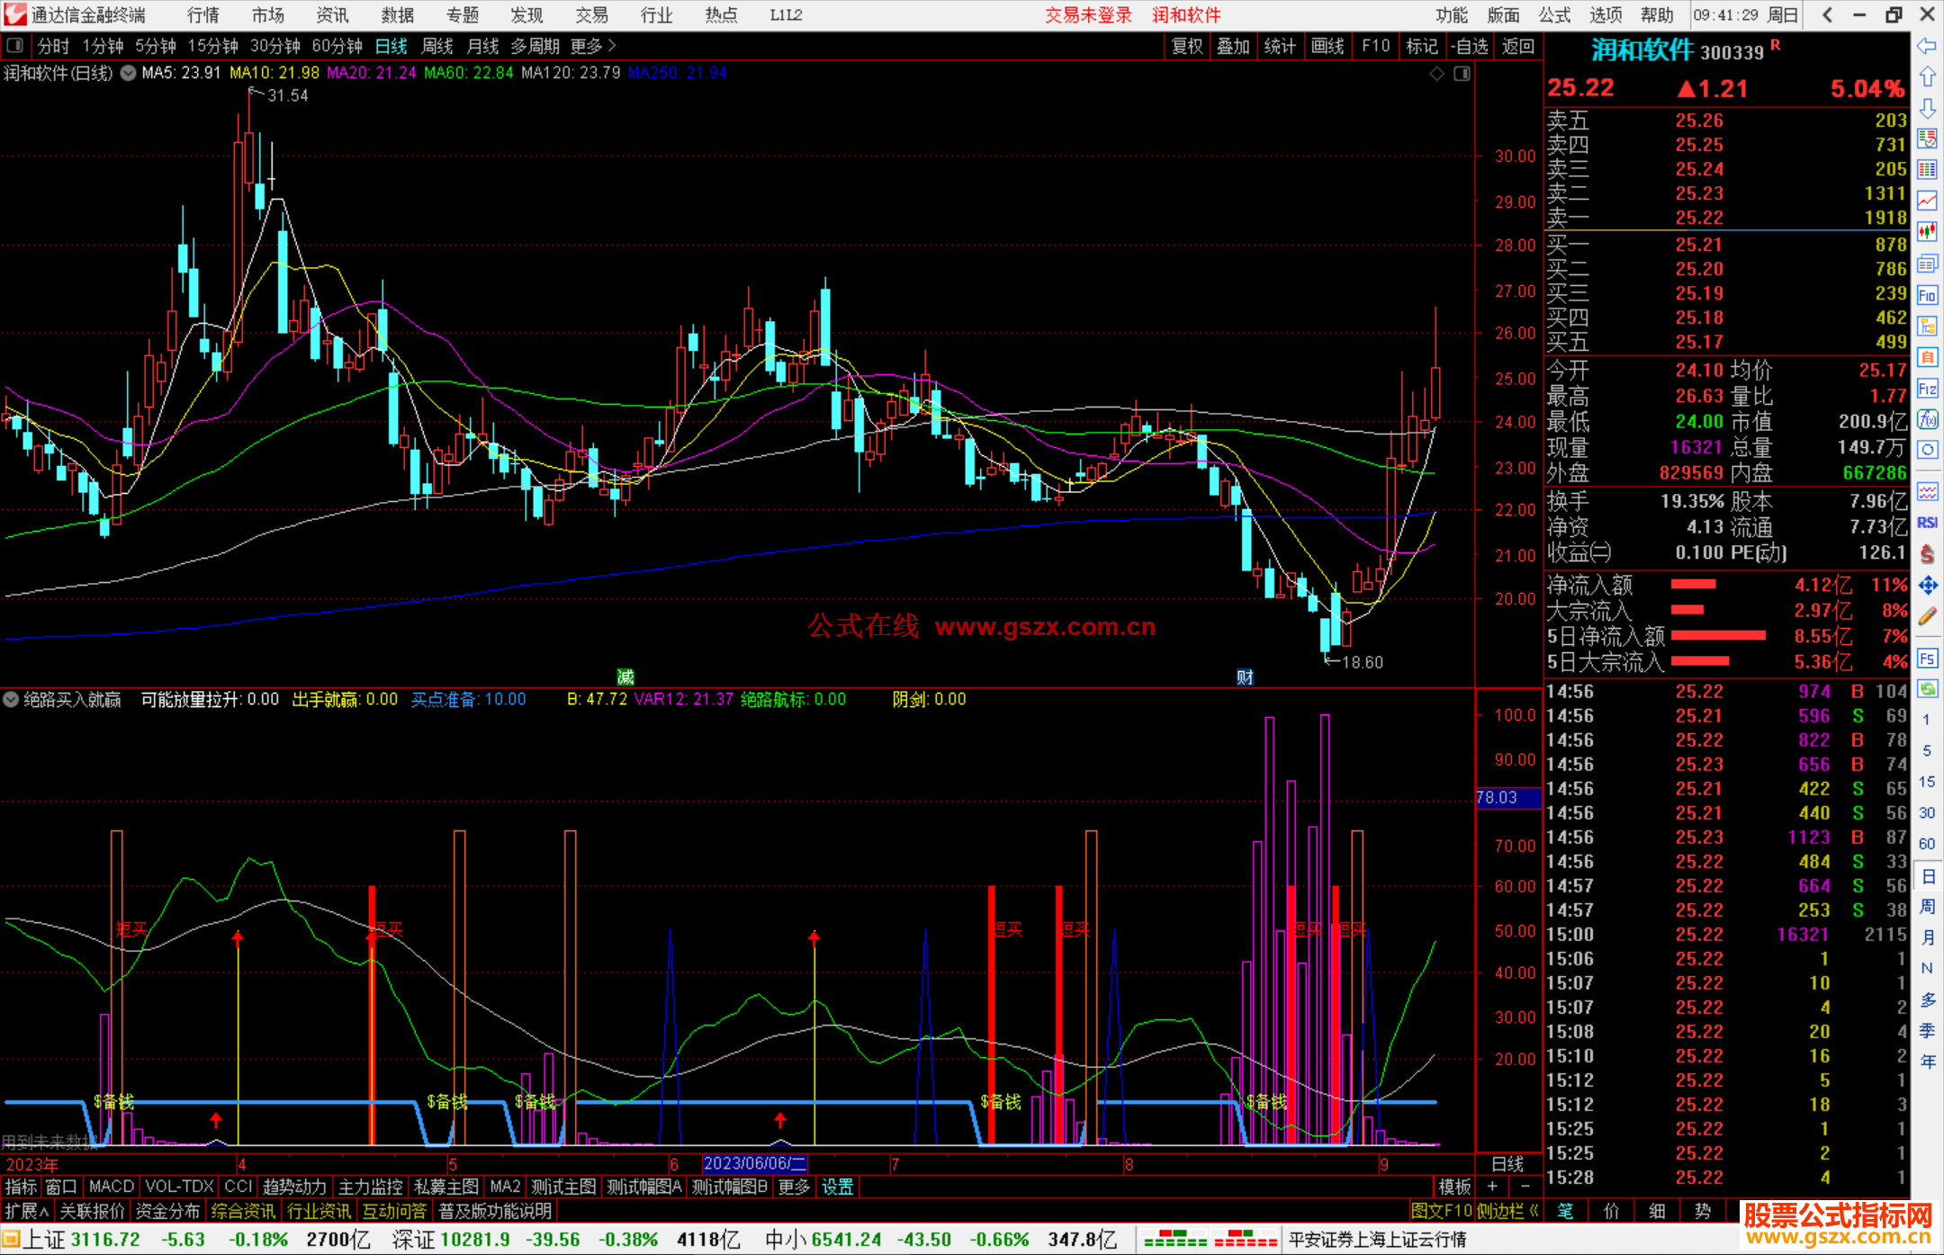Expand the 更多 period options in top toolbar
The image size is (1944, 1255).
(593, 46)
